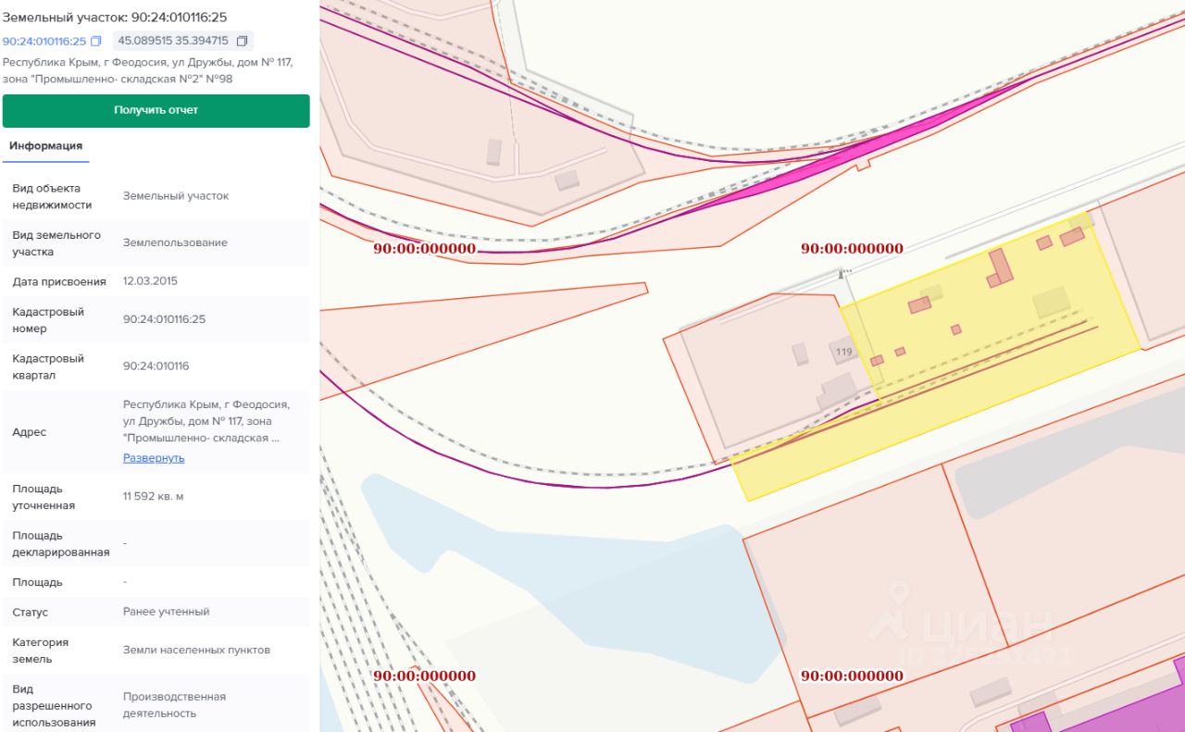
Task: Select the area value "11 592 кв. м"
Action: [154, 496]
